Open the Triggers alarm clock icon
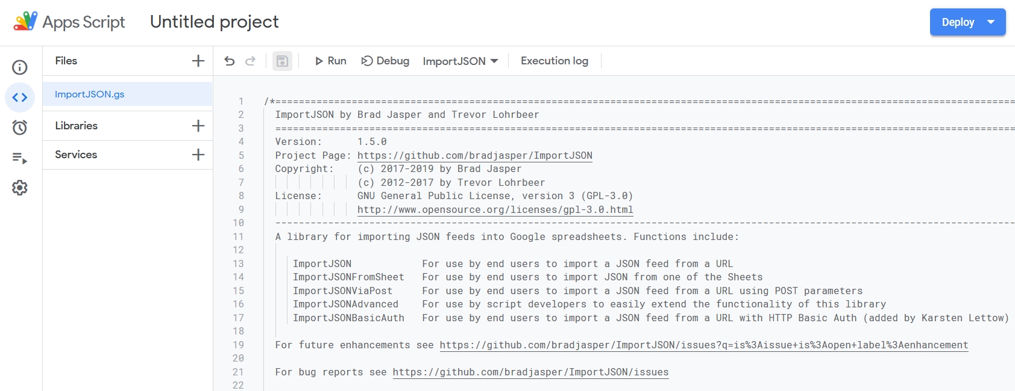Image resolution: width=1015 pixels, height=391 pixels. (x=20, y=128)
